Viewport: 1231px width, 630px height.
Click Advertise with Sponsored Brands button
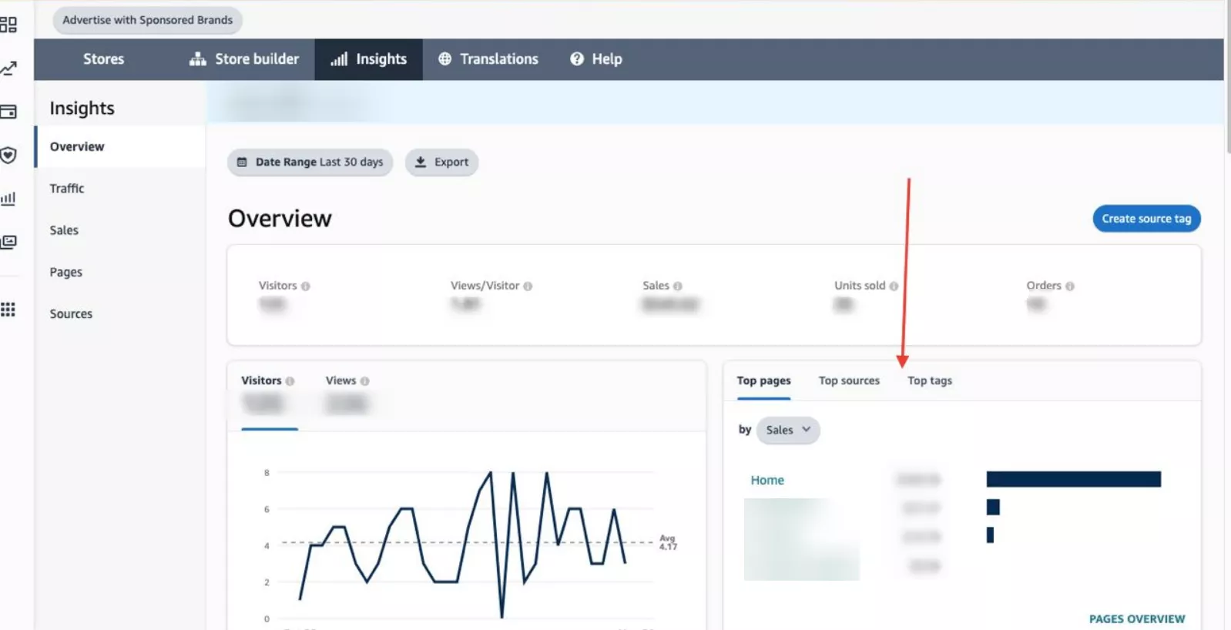tap(147, 20)
